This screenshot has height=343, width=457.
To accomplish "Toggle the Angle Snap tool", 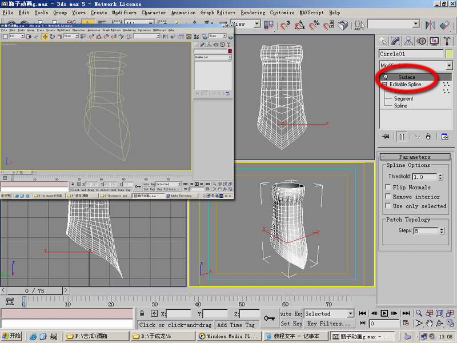I will tap(299, 25).
